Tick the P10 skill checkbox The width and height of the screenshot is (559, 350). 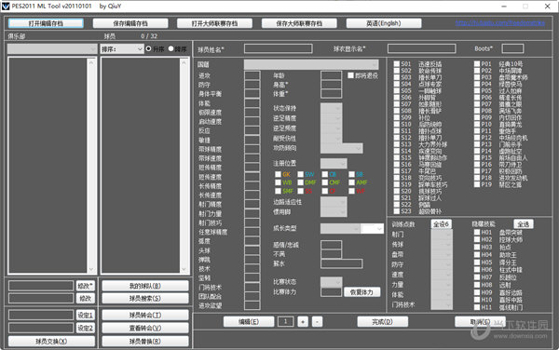pos(477,124)
